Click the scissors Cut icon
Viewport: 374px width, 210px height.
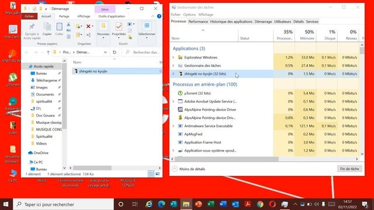click(x=68, y=24)
